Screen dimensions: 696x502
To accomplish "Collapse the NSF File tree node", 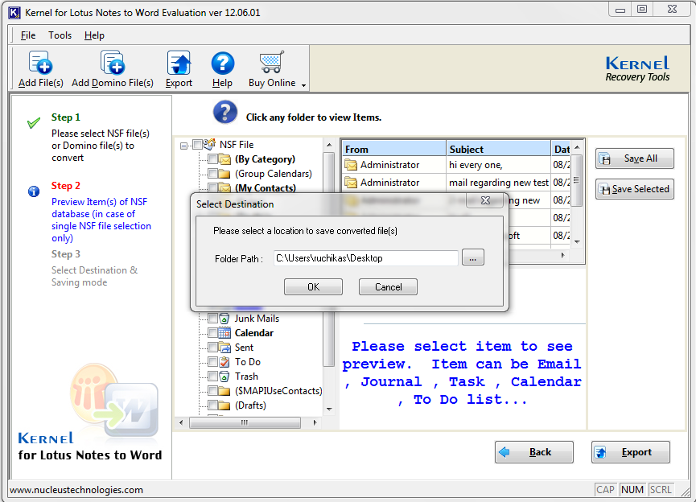I will coord(183,145).
